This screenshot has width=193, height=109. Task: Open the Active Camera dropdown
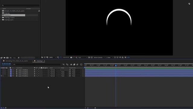tap(99, 58)
